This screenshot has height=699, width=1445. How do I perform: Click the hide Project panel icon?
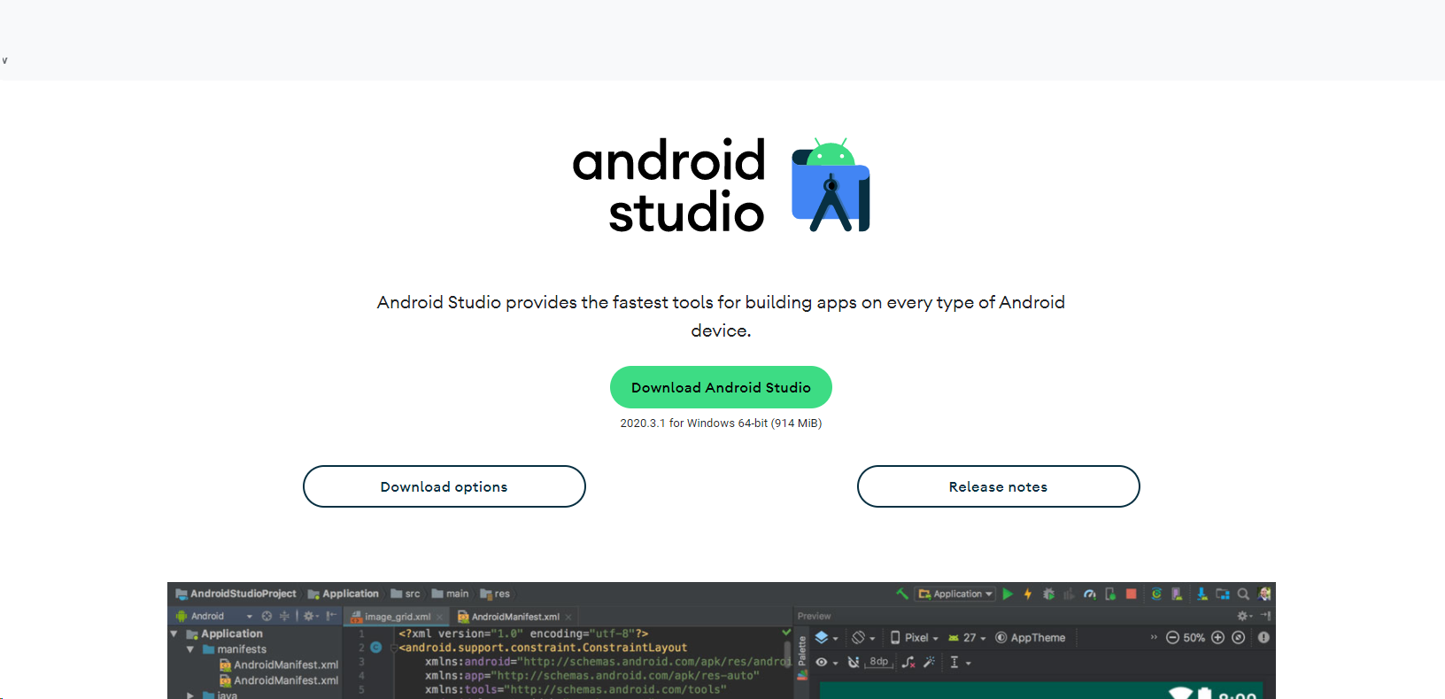click(x=331, y=616)
